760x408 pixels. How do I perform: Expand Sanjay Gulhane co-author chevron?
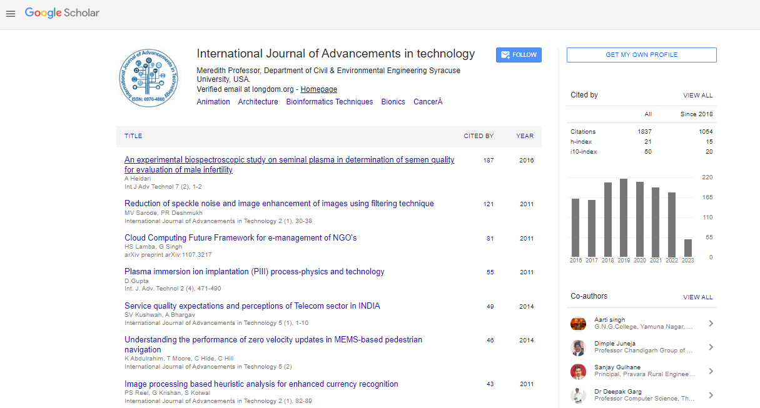(x=711, y=371)
